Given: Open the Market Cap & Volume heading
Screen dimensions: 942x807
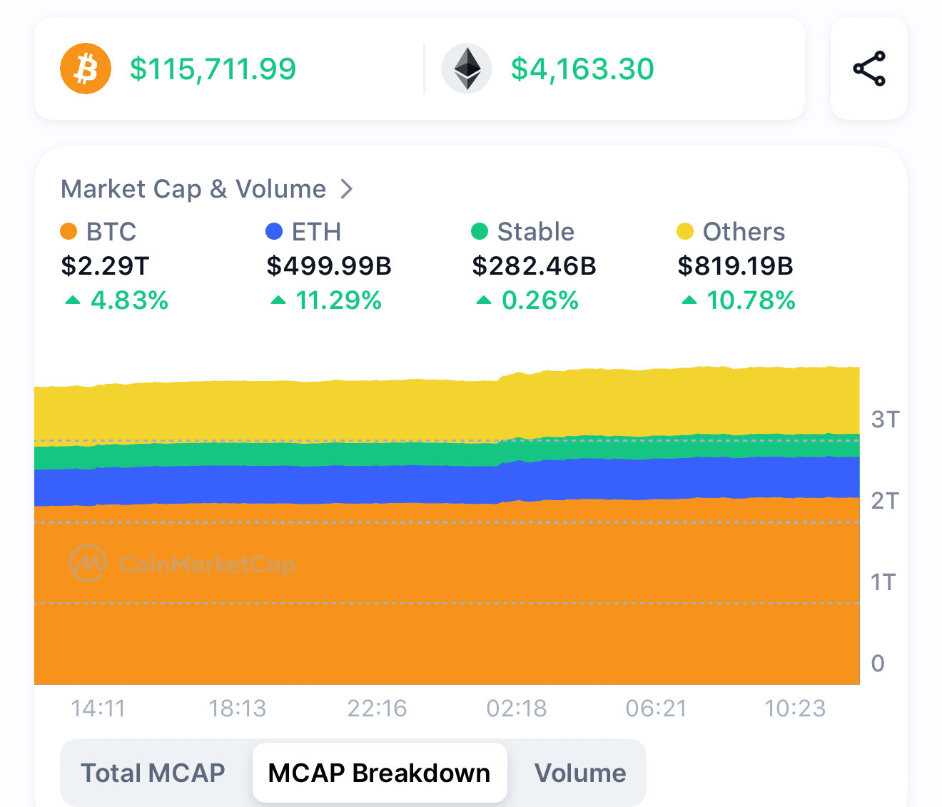Looking at the screenshot, I should (193, 189).
